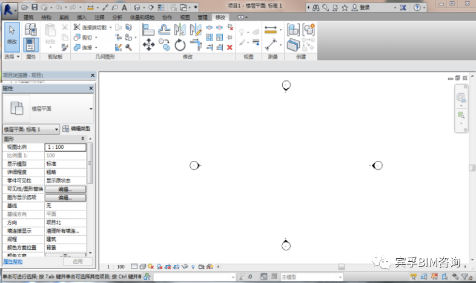Activate the Rotate tool in the 修改 panel
Viewport: 476px width, 283px height.
[180, 45]
